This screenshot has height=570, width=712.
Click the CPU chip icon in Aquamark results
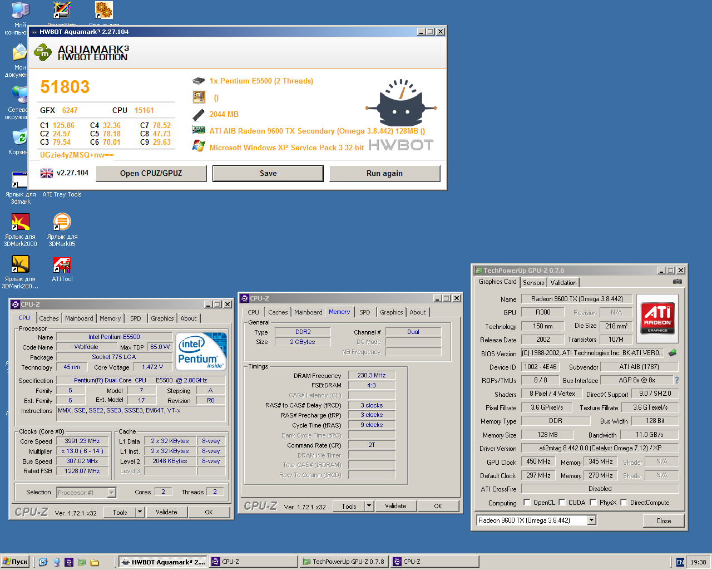[199, 81]
